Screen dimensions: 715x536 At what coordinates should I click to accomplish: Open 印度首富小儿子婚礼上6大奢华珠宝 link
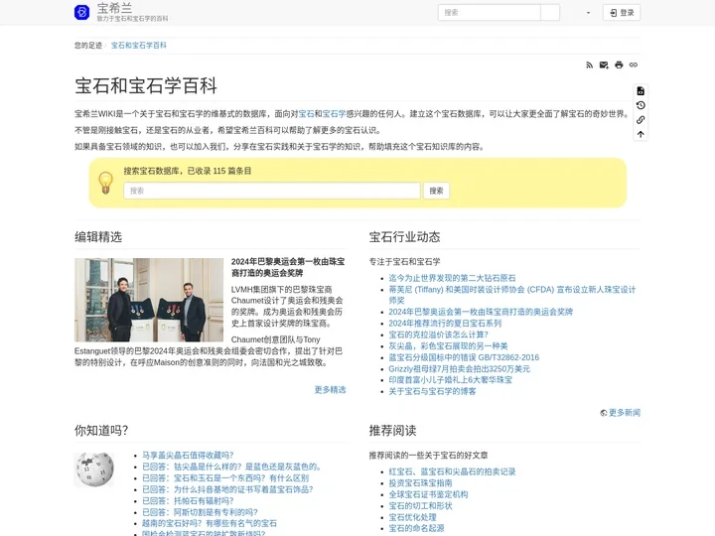[x=450, y=379]
